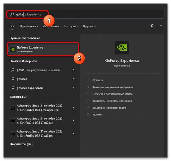Viewport: 171px width, 161px height.
Task: Click magnifier icon beside gefor suggestion
Action: [x=13, y=70]
